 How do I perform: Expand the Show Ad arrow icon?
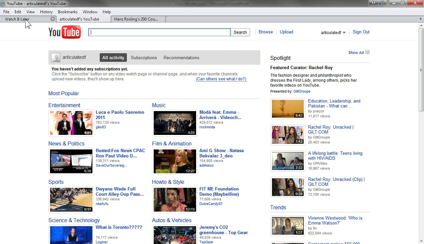[x=367, y=52]
